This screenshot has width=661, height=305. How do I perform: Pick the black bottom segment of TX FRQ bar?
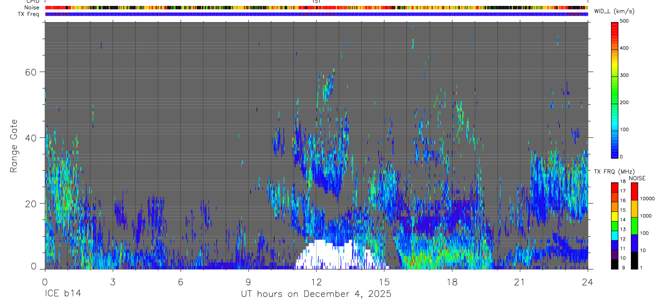tap(615, 264)
